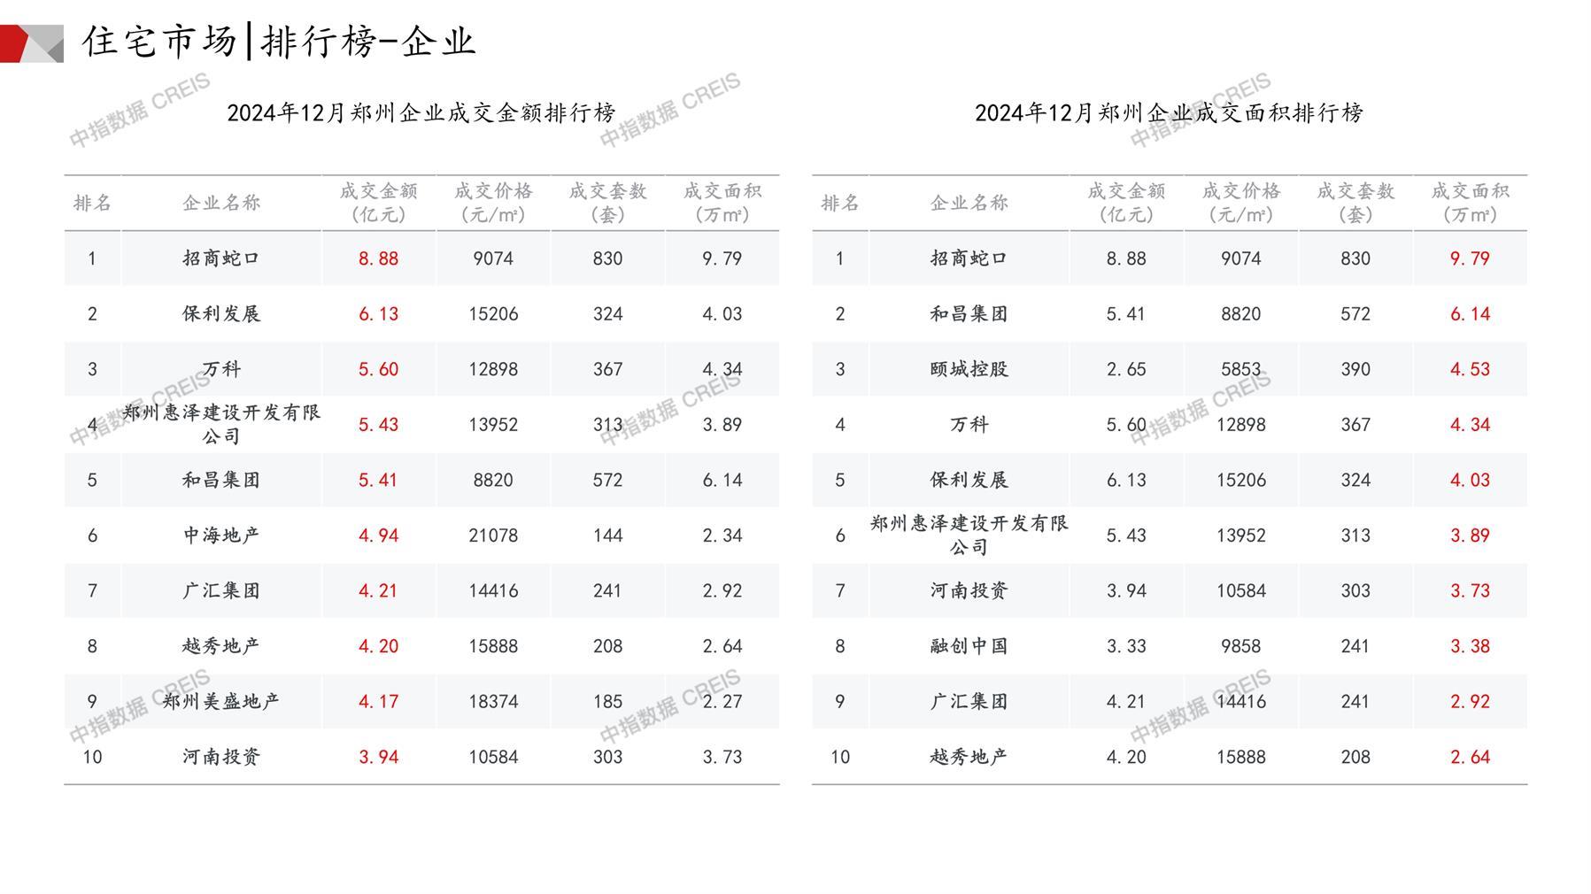Click the 成交金额排行榜 table title

pyautogui.click(x=421, y=113)
